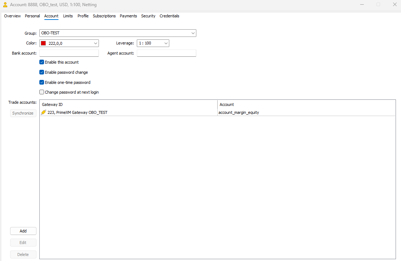Open the Limits tab
The image size is (401, 261).
(68, 16)
